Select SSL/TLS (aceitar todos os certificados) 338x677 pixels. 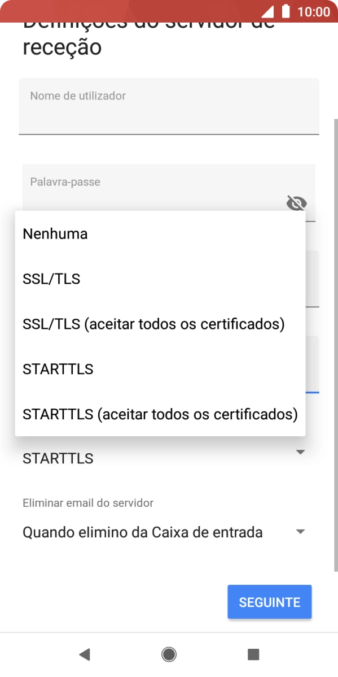point(153,324)
